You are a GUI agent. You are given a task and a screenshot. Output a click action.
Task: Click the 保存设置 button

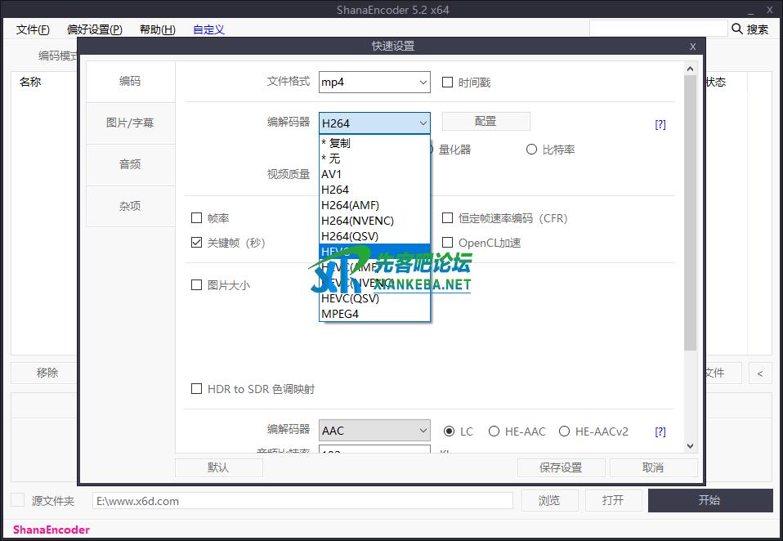[561, 467]
